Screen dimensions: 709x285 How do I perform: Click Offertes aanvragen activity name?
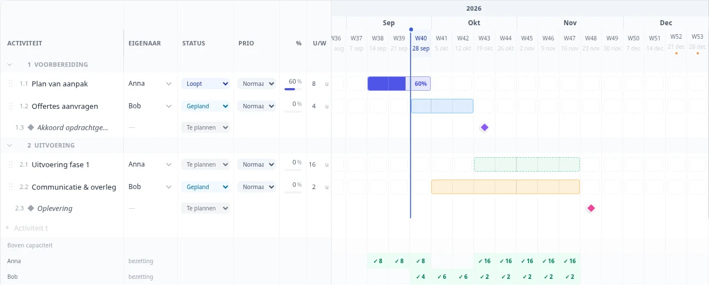click(65, 106)
